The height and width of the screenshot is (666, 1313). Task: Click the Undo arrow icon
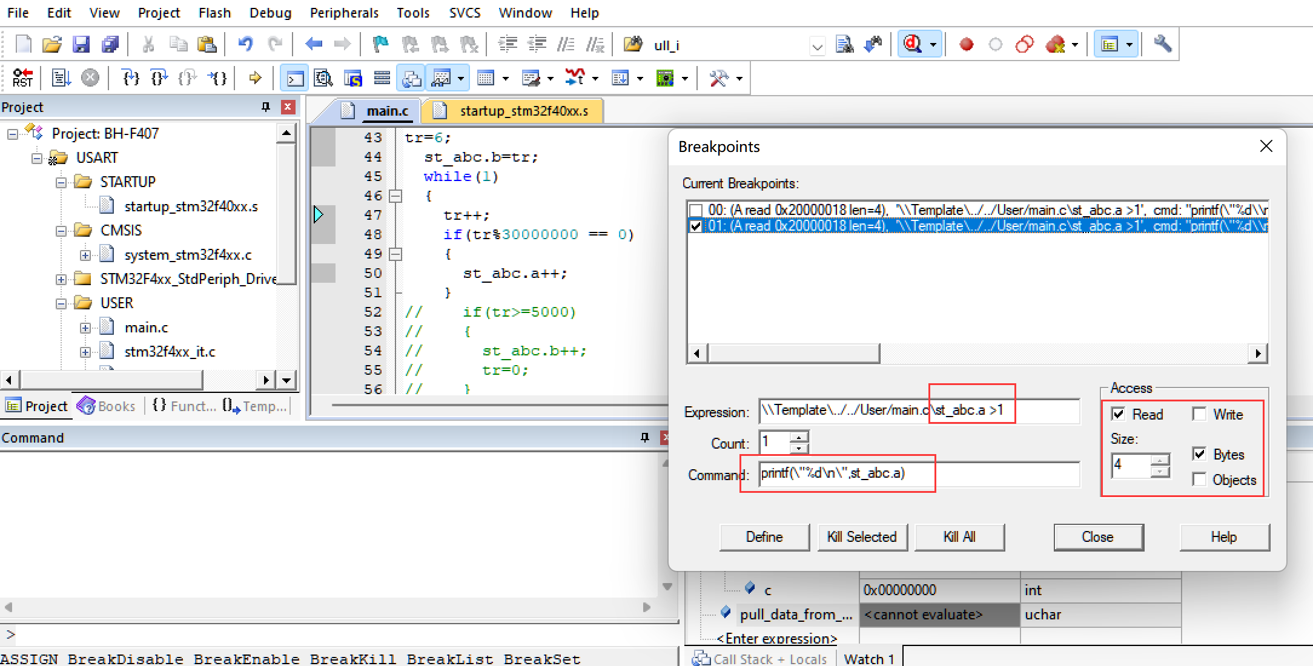[245, 44]
